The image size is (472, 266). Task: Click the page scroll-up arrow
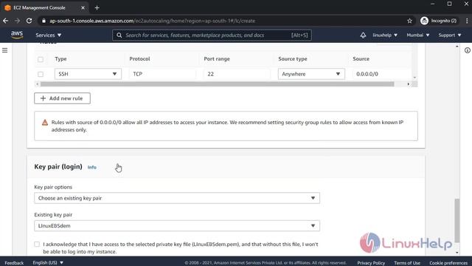coord(457,47)
